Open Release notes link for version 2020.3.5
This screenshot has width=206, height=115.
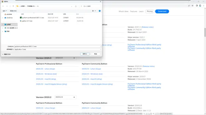(x=149, y=66)
